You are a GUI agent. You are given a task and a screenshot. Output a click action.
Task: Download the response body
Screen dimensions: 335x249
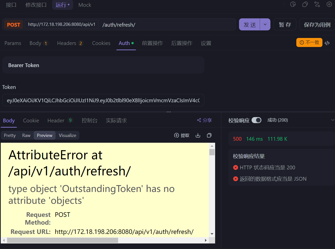198,135
